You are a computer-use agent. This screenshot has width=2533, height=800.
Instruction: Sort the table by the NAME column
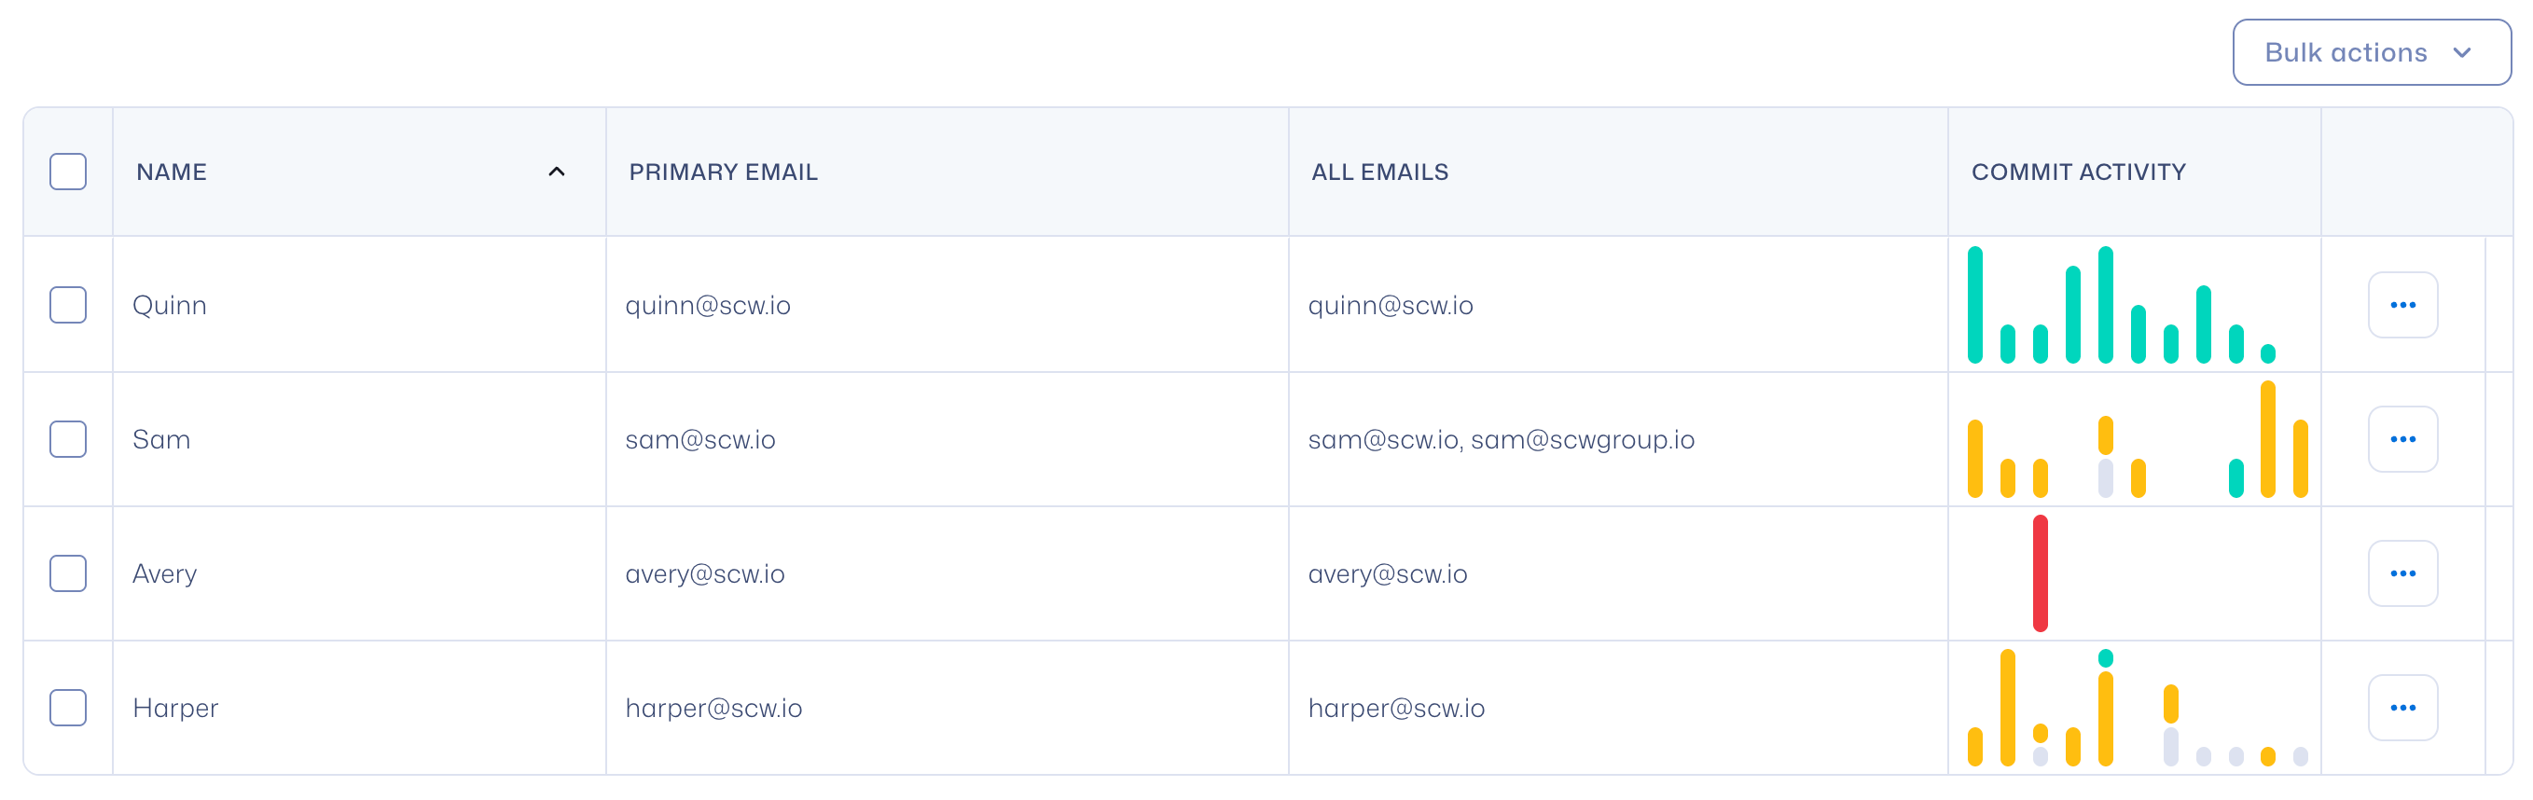(173, 172)
